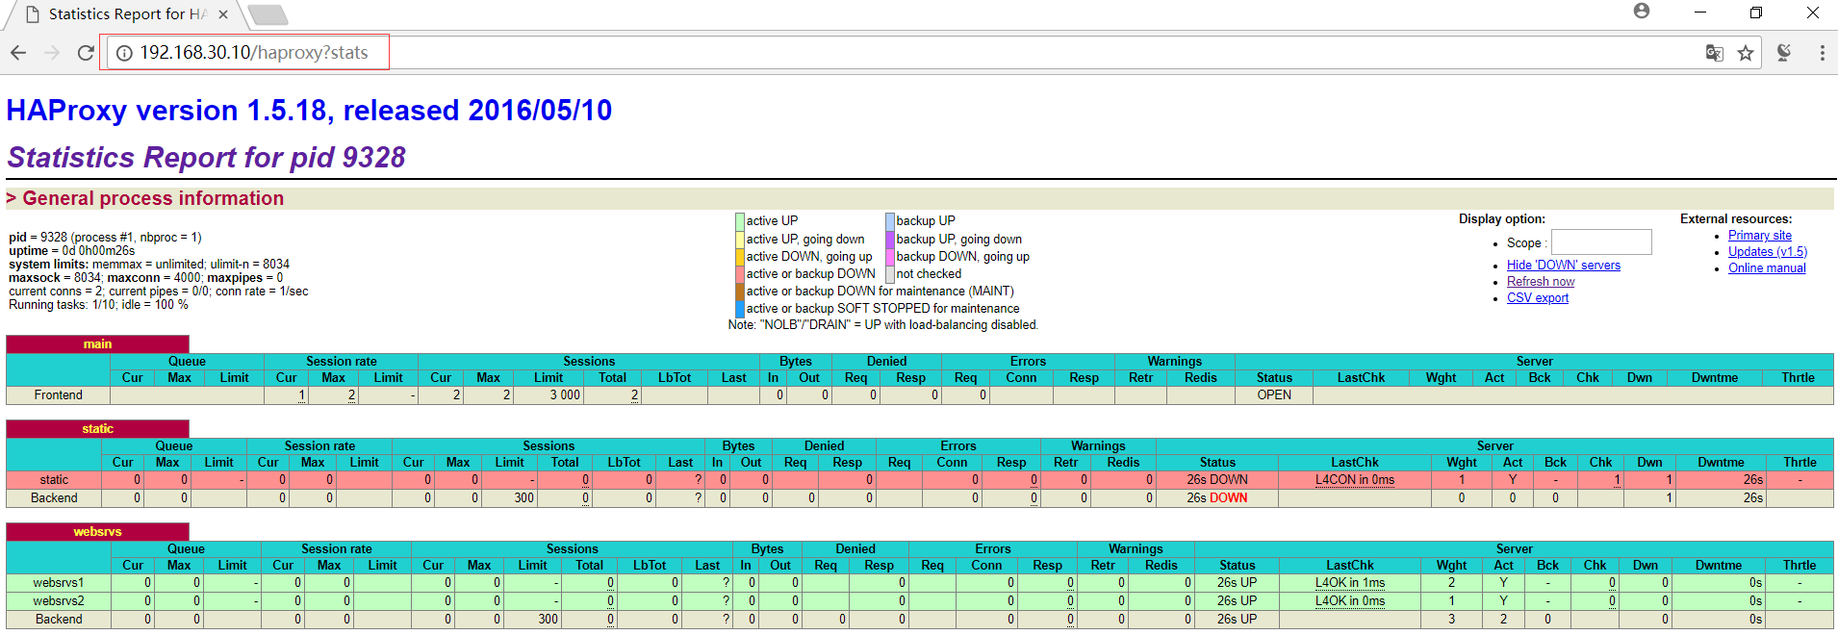Click the 'active DOWN, going up' legend color
Image resolution: width=1838 pixels, height=635 pixels.
(x=740, y=257)
